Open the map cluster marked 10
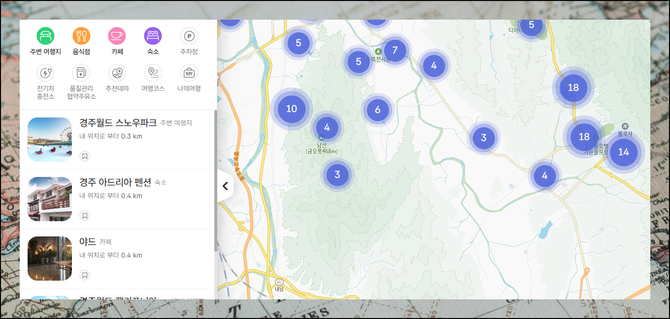The image size is (670, 319). (x=292, y=109)
